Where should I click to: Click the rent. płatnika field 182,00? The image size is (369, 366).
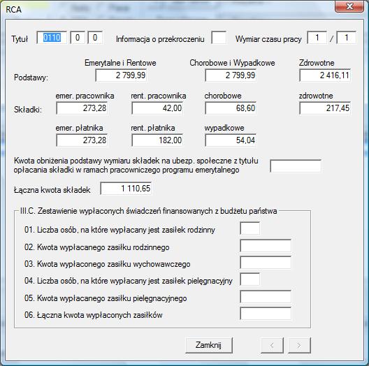tap(157, 140)
